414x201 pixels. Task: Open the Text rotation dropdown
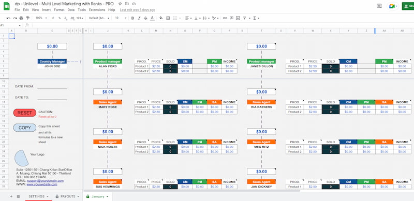point(215,18)
